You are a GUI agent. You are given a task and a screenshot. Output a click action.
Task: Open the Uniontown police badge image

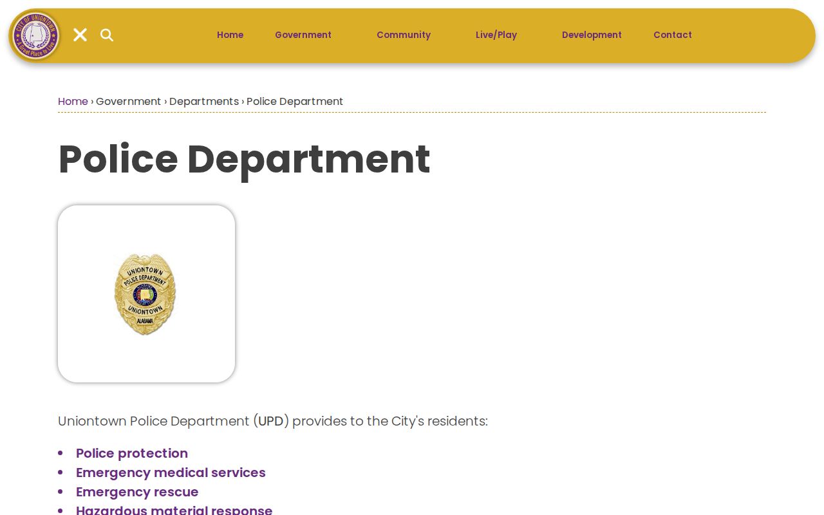coord(146,294)
